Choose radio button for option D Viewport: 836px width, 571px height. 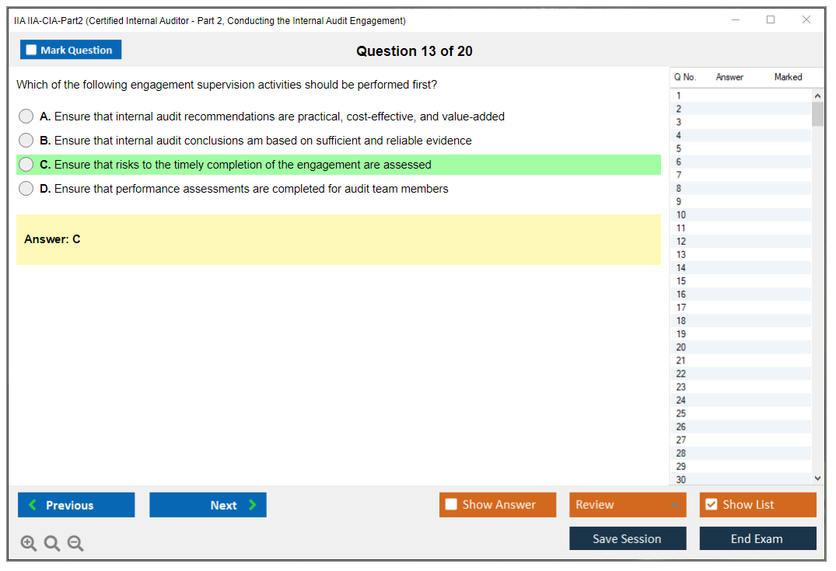click(26, 189)
